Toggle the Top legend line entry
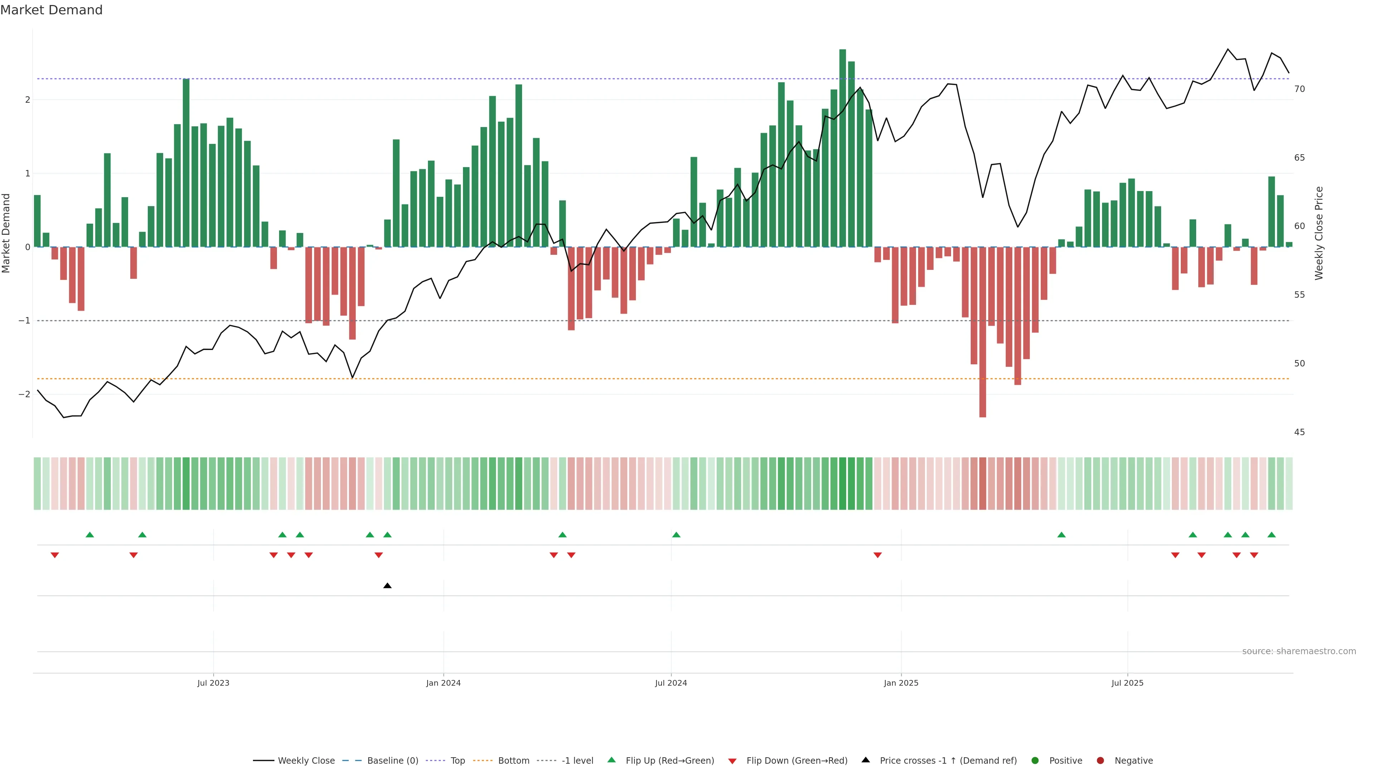 pos(457,761)
